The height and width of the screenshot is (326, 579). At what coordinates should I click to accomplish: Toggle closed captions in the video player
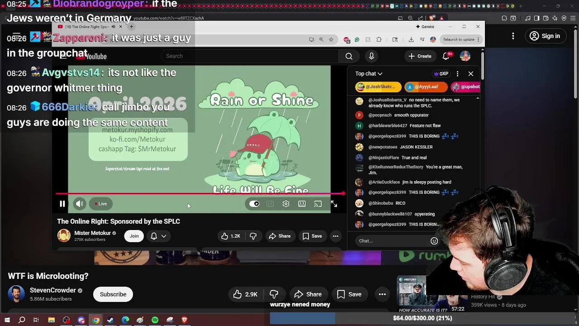pos(270,204)
